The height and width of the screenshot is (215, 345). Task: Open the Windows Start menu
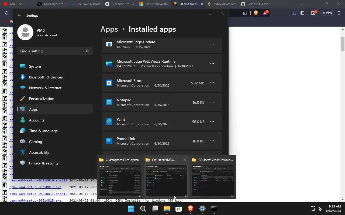[131, 209]
